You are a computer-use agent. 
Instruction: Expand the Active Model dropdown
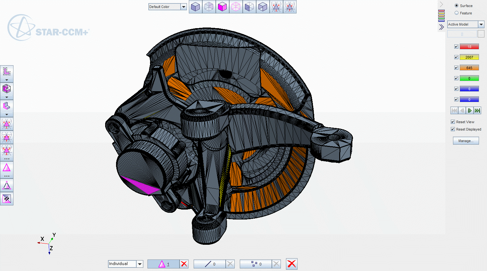tap(481, 24)
